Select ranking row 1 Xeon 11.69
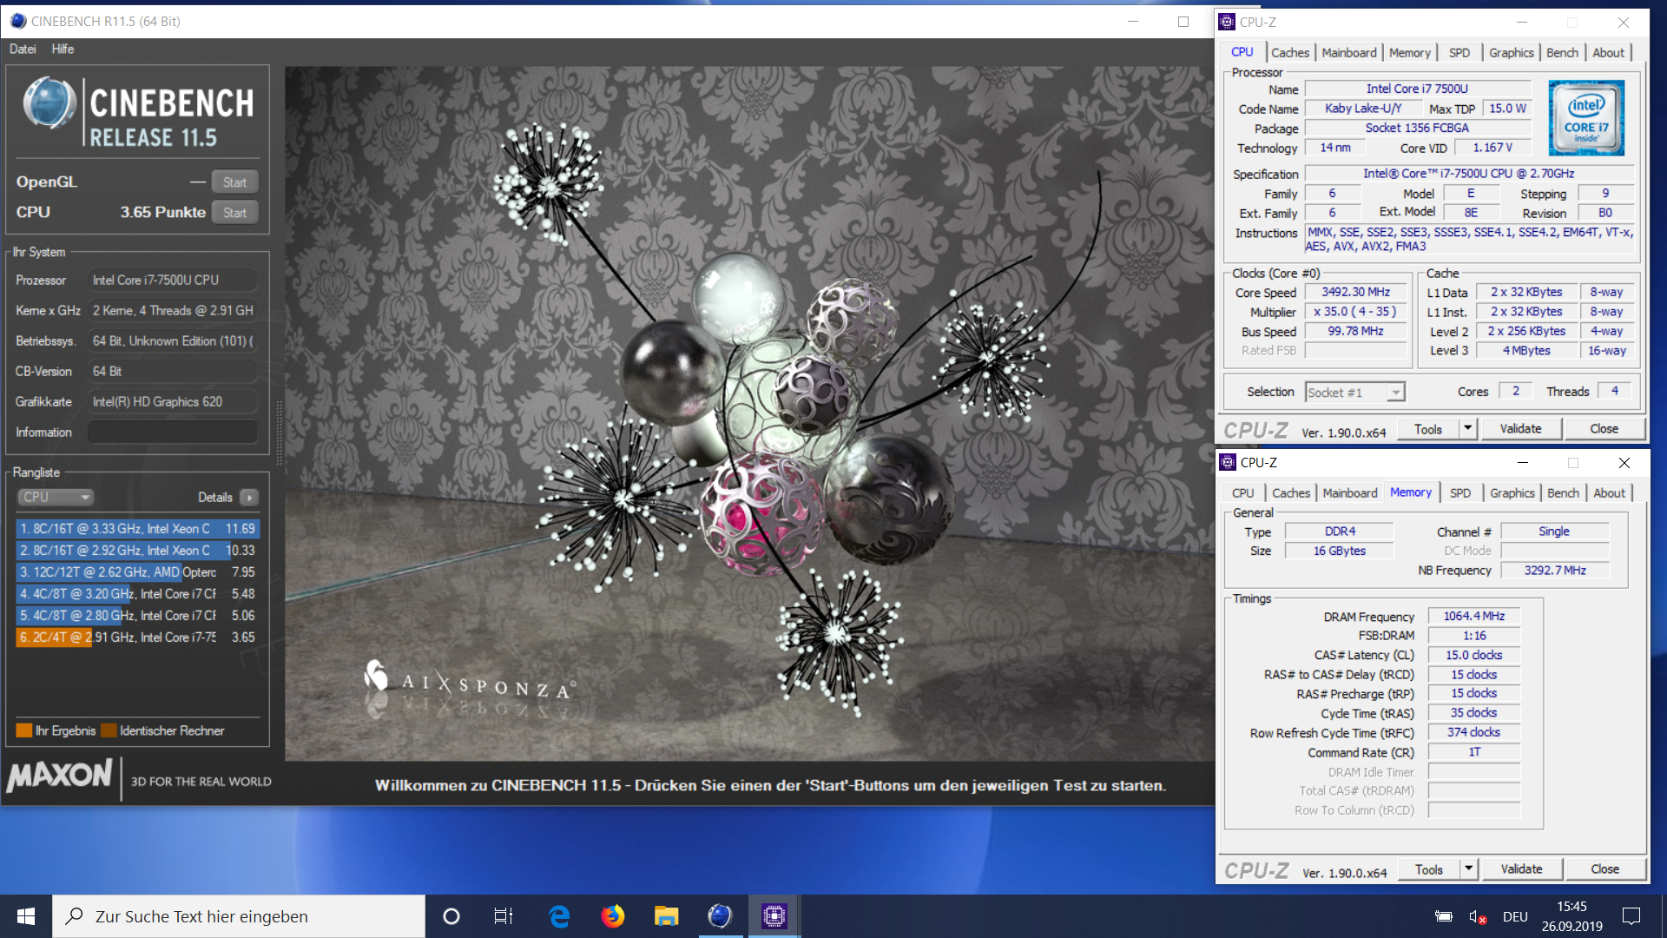The height and width of the screenshot is (938, 1667). coord(137,529)
